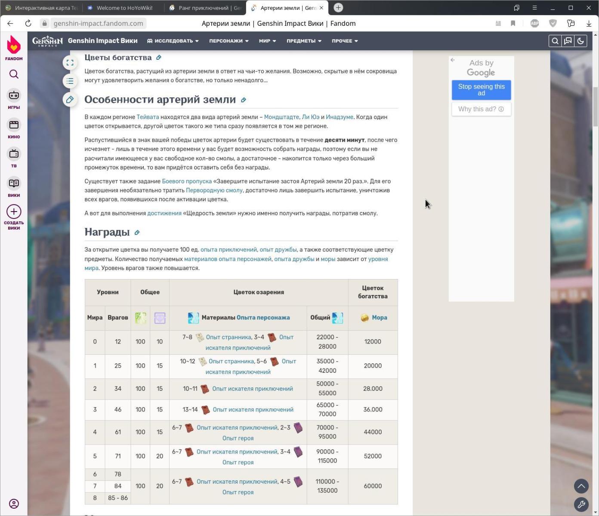
Task: Switch to the Ранг приключений tab
Action: click(x=205, y=8)
